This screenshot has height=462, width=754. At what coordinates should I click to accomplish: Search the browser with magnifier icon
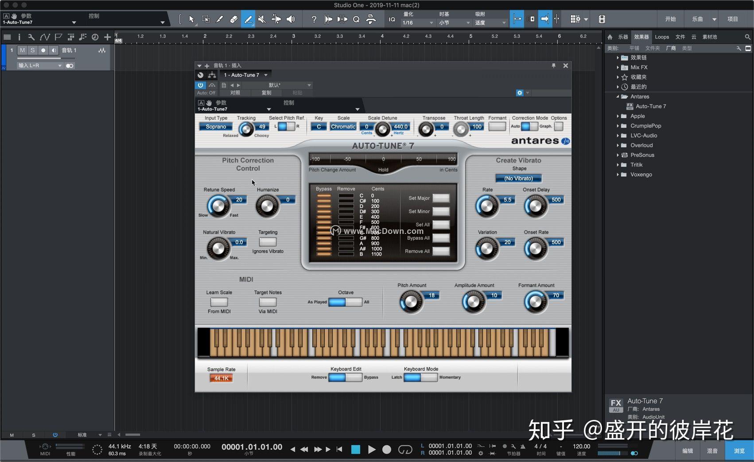[x=748, y=37]
